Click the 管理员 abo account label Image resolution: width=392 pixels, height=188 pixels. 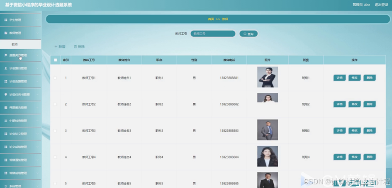[x=361, y=5]
